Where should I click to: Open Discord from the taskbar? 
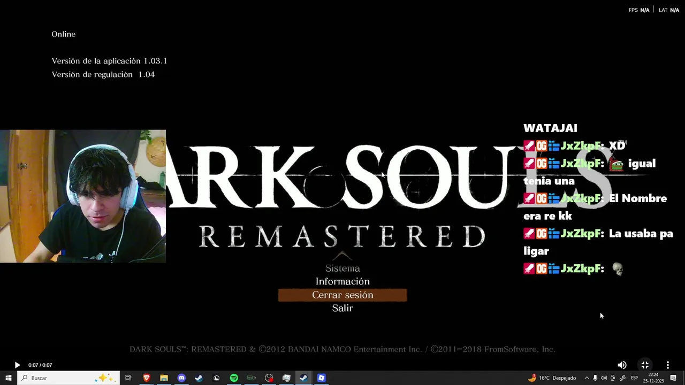coord(181,378)
